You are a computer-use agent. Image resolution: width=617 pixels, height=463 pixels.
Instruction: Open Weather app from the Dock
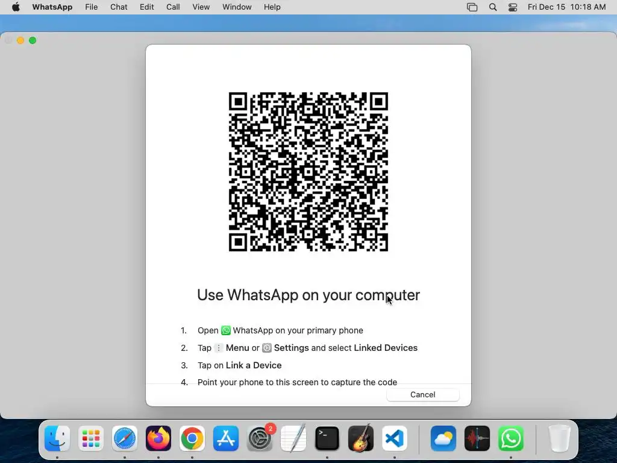443,438
